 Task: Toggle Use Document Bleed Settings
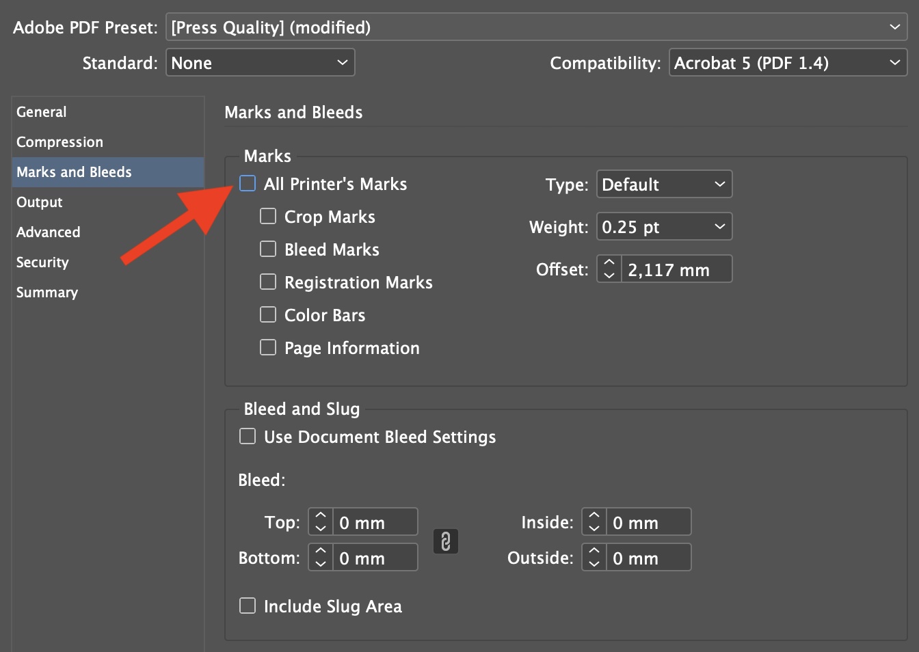248,437
